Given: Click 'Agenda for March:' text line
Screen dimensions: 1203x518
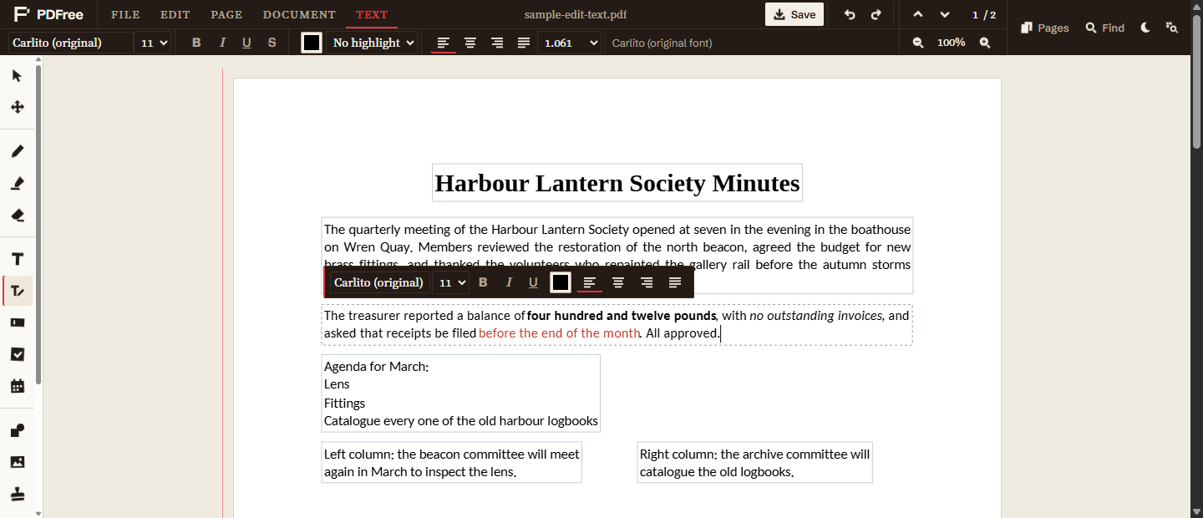Looking at the screenshot, I should 376,366.
